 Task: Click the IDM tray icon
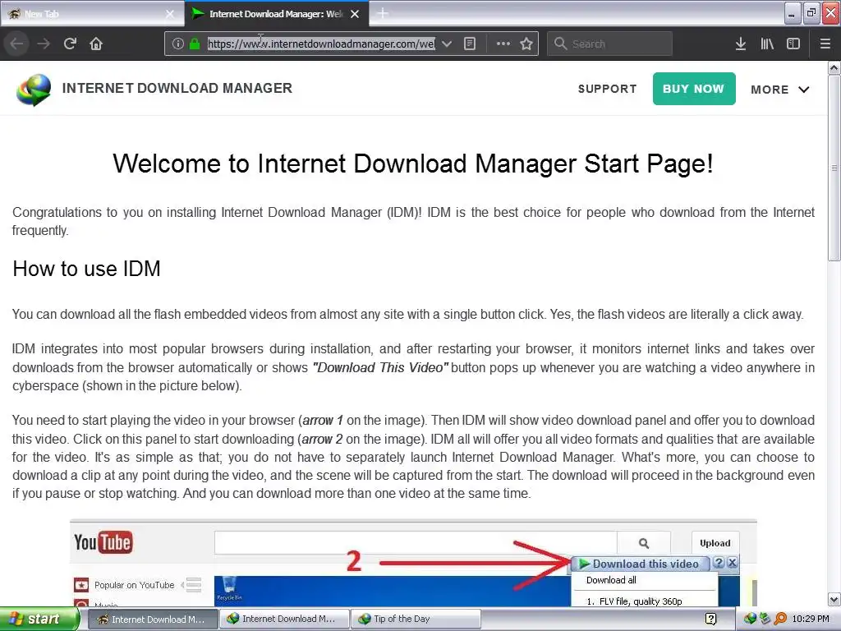(750, 619)
